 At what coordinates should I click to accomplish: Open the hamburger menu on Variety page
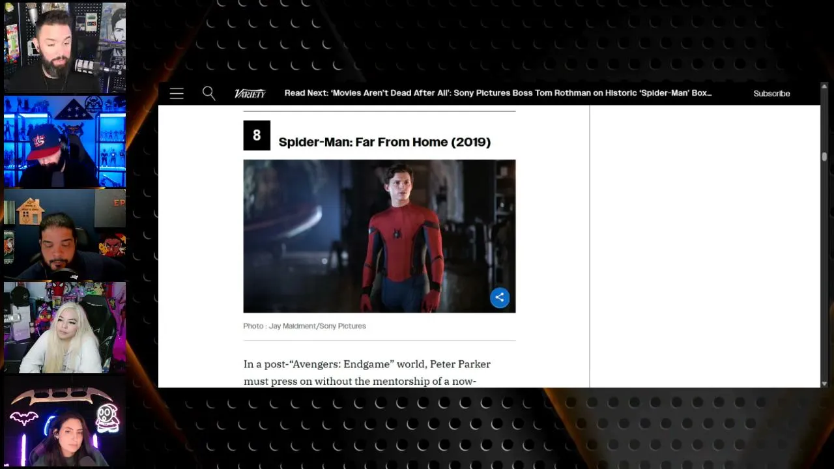(177, 94)
